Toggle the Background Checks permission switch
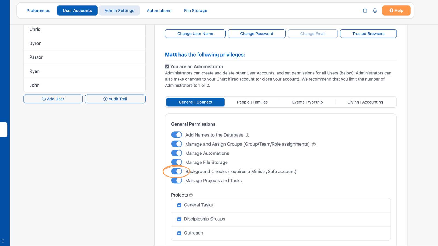438x246 pixels. [x=177, y=171]
